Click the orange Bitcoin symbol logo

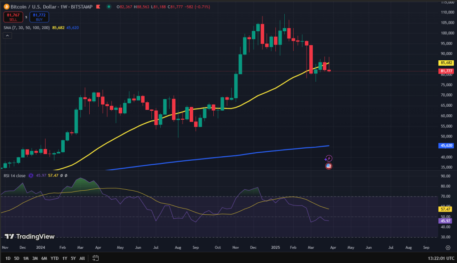pos(6,7)
